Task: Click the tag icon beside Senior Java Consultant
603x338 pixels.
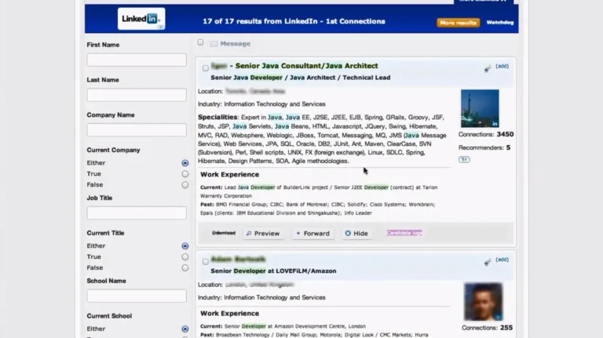Action: 488,69
